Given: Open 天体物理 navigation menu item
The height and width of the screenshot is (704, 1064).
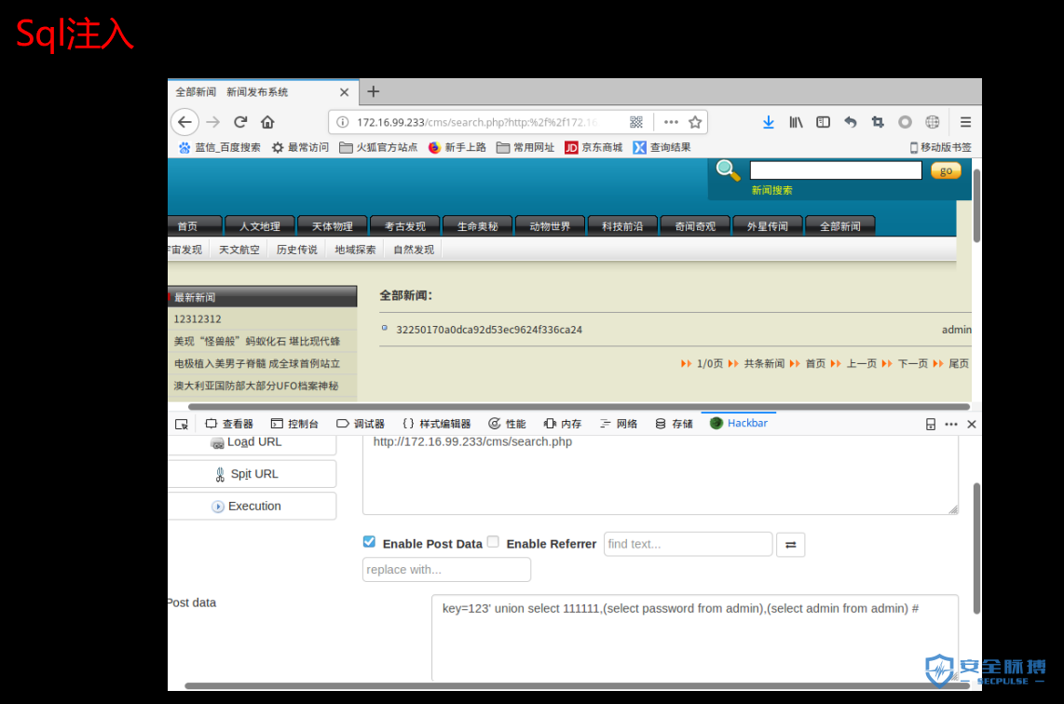Looking at the screenshot, I should click(x=333, y=226).
